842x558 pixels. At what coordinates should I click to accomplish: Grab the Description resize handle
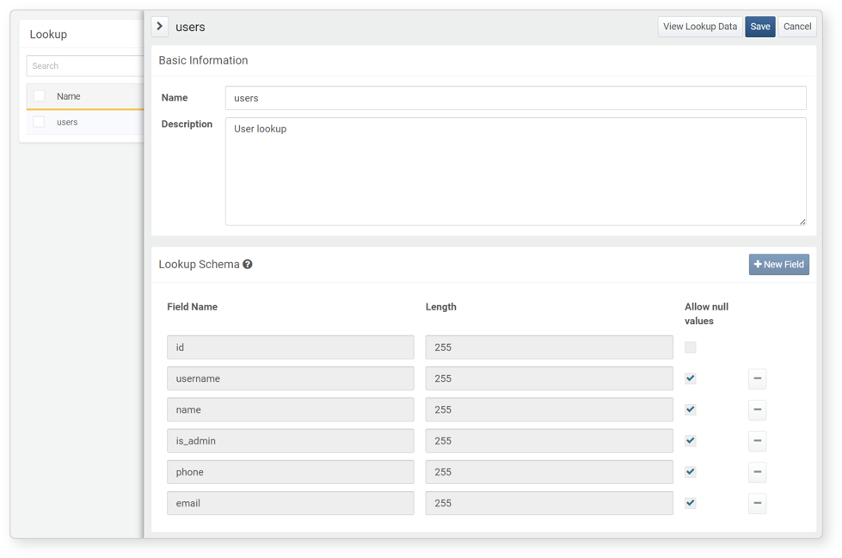[x=802, y=221]
